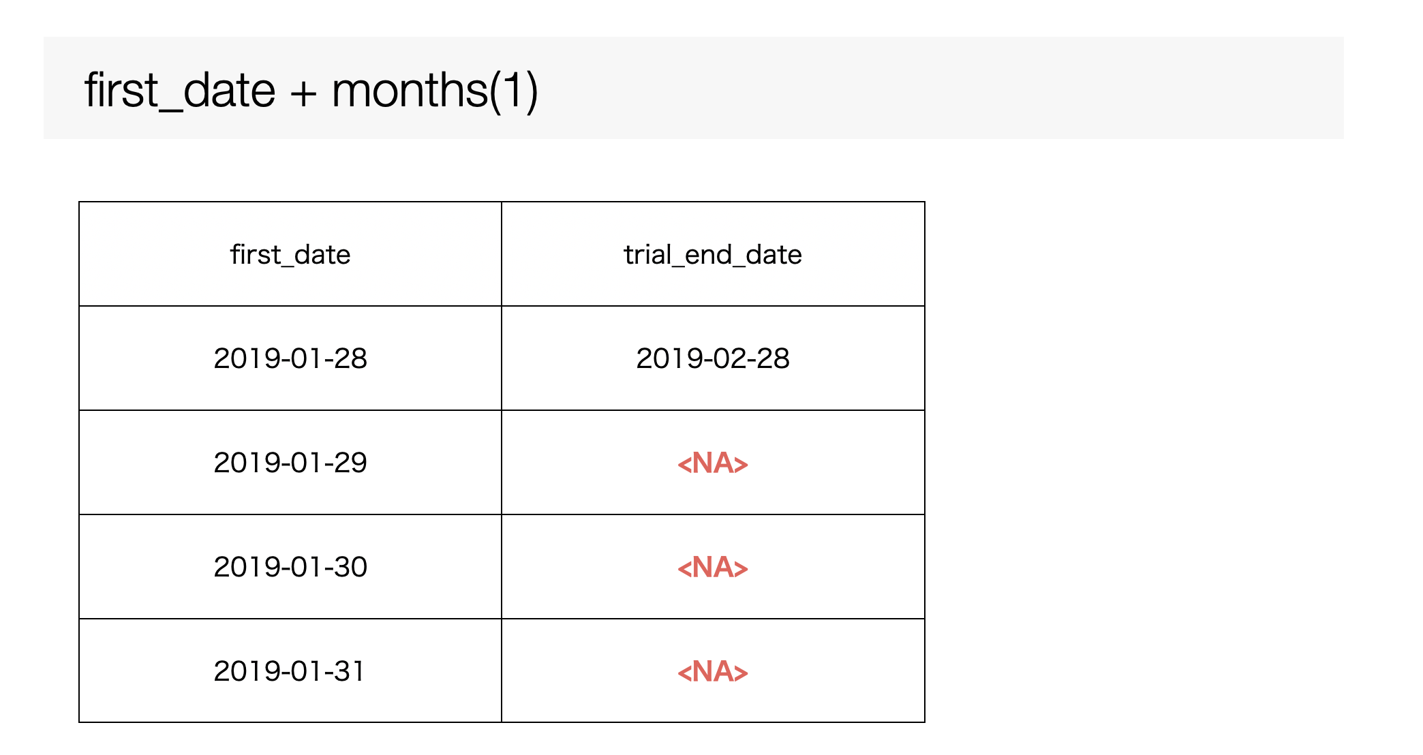Select the trial_end_date column header
This screenshot has height=755, width=1423.
[x=713, y=254]
